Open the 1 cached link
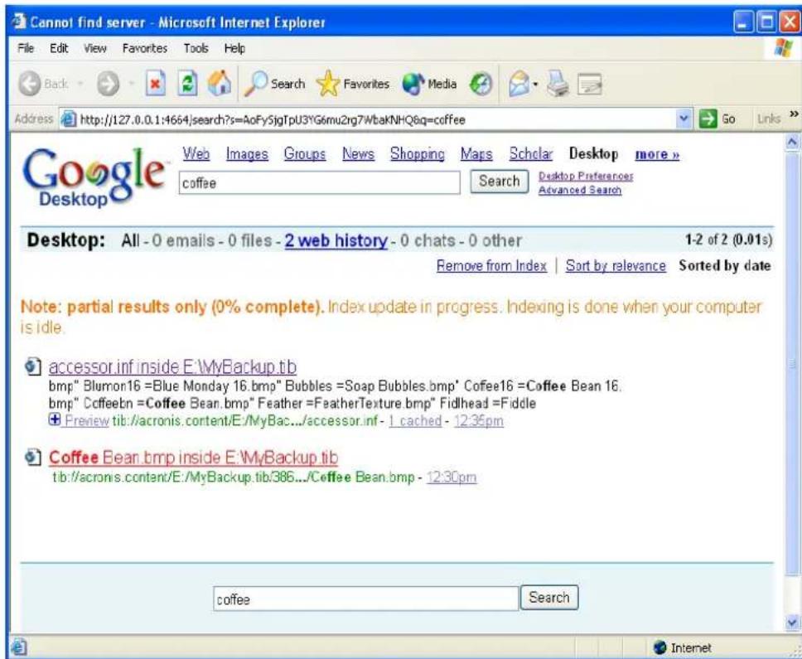Viewport: 802px width, 659px height. coord(415,420)
